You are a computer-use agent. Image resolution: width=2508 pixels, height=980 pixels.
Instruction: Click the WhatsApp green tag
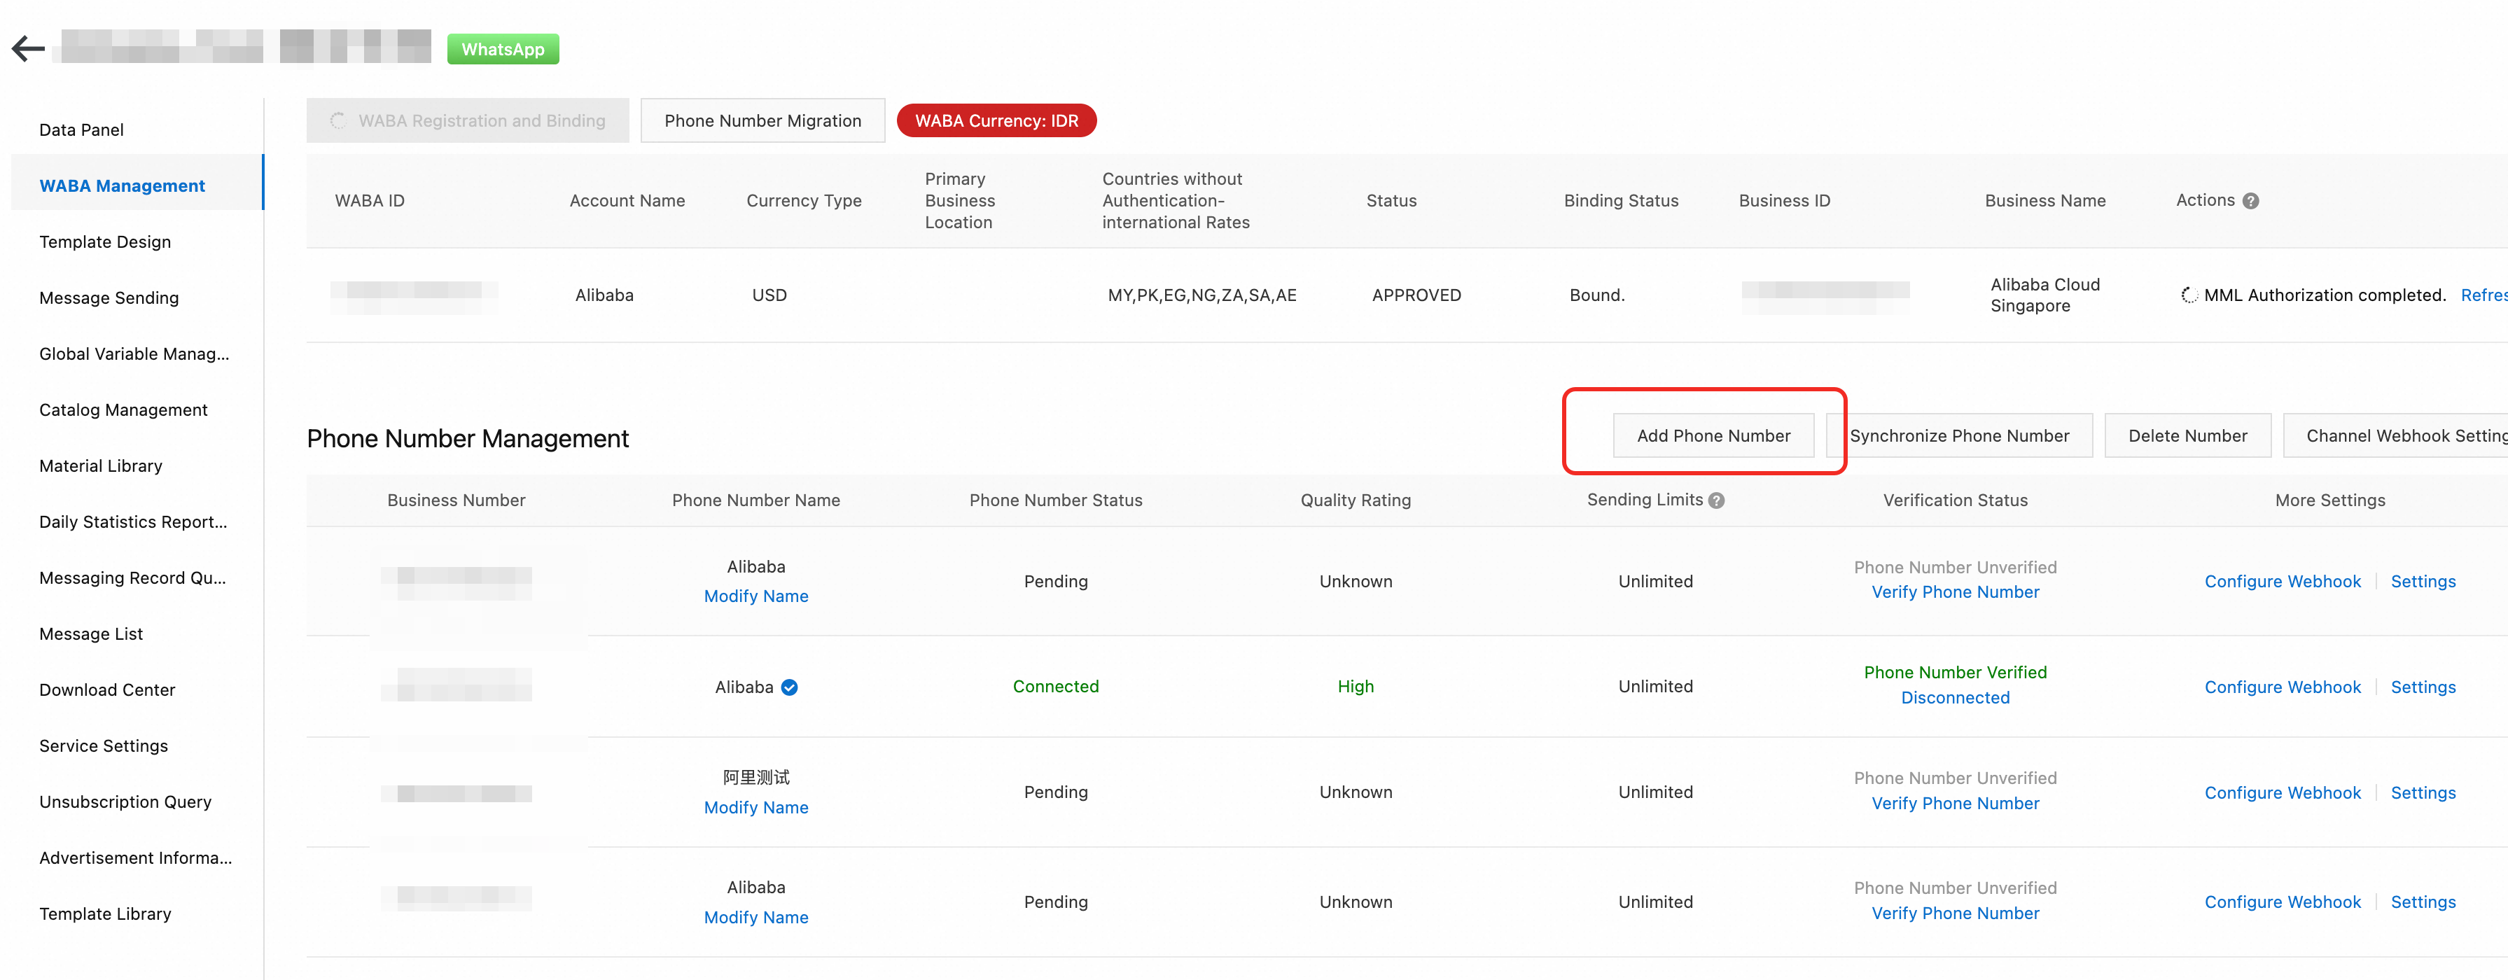click(503, 49)
